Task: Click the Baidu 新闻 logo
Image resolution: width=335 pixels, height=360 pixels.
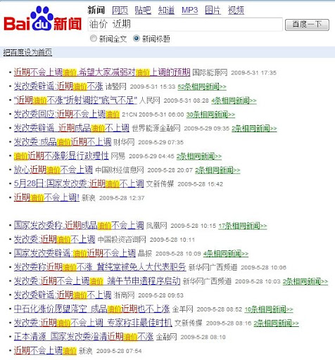Action: (x=43, y=19)
